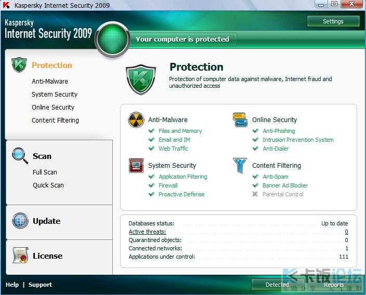Select Anti-Malware in sidebar
This screenshot has height=295, width=366.
[50, 82]
